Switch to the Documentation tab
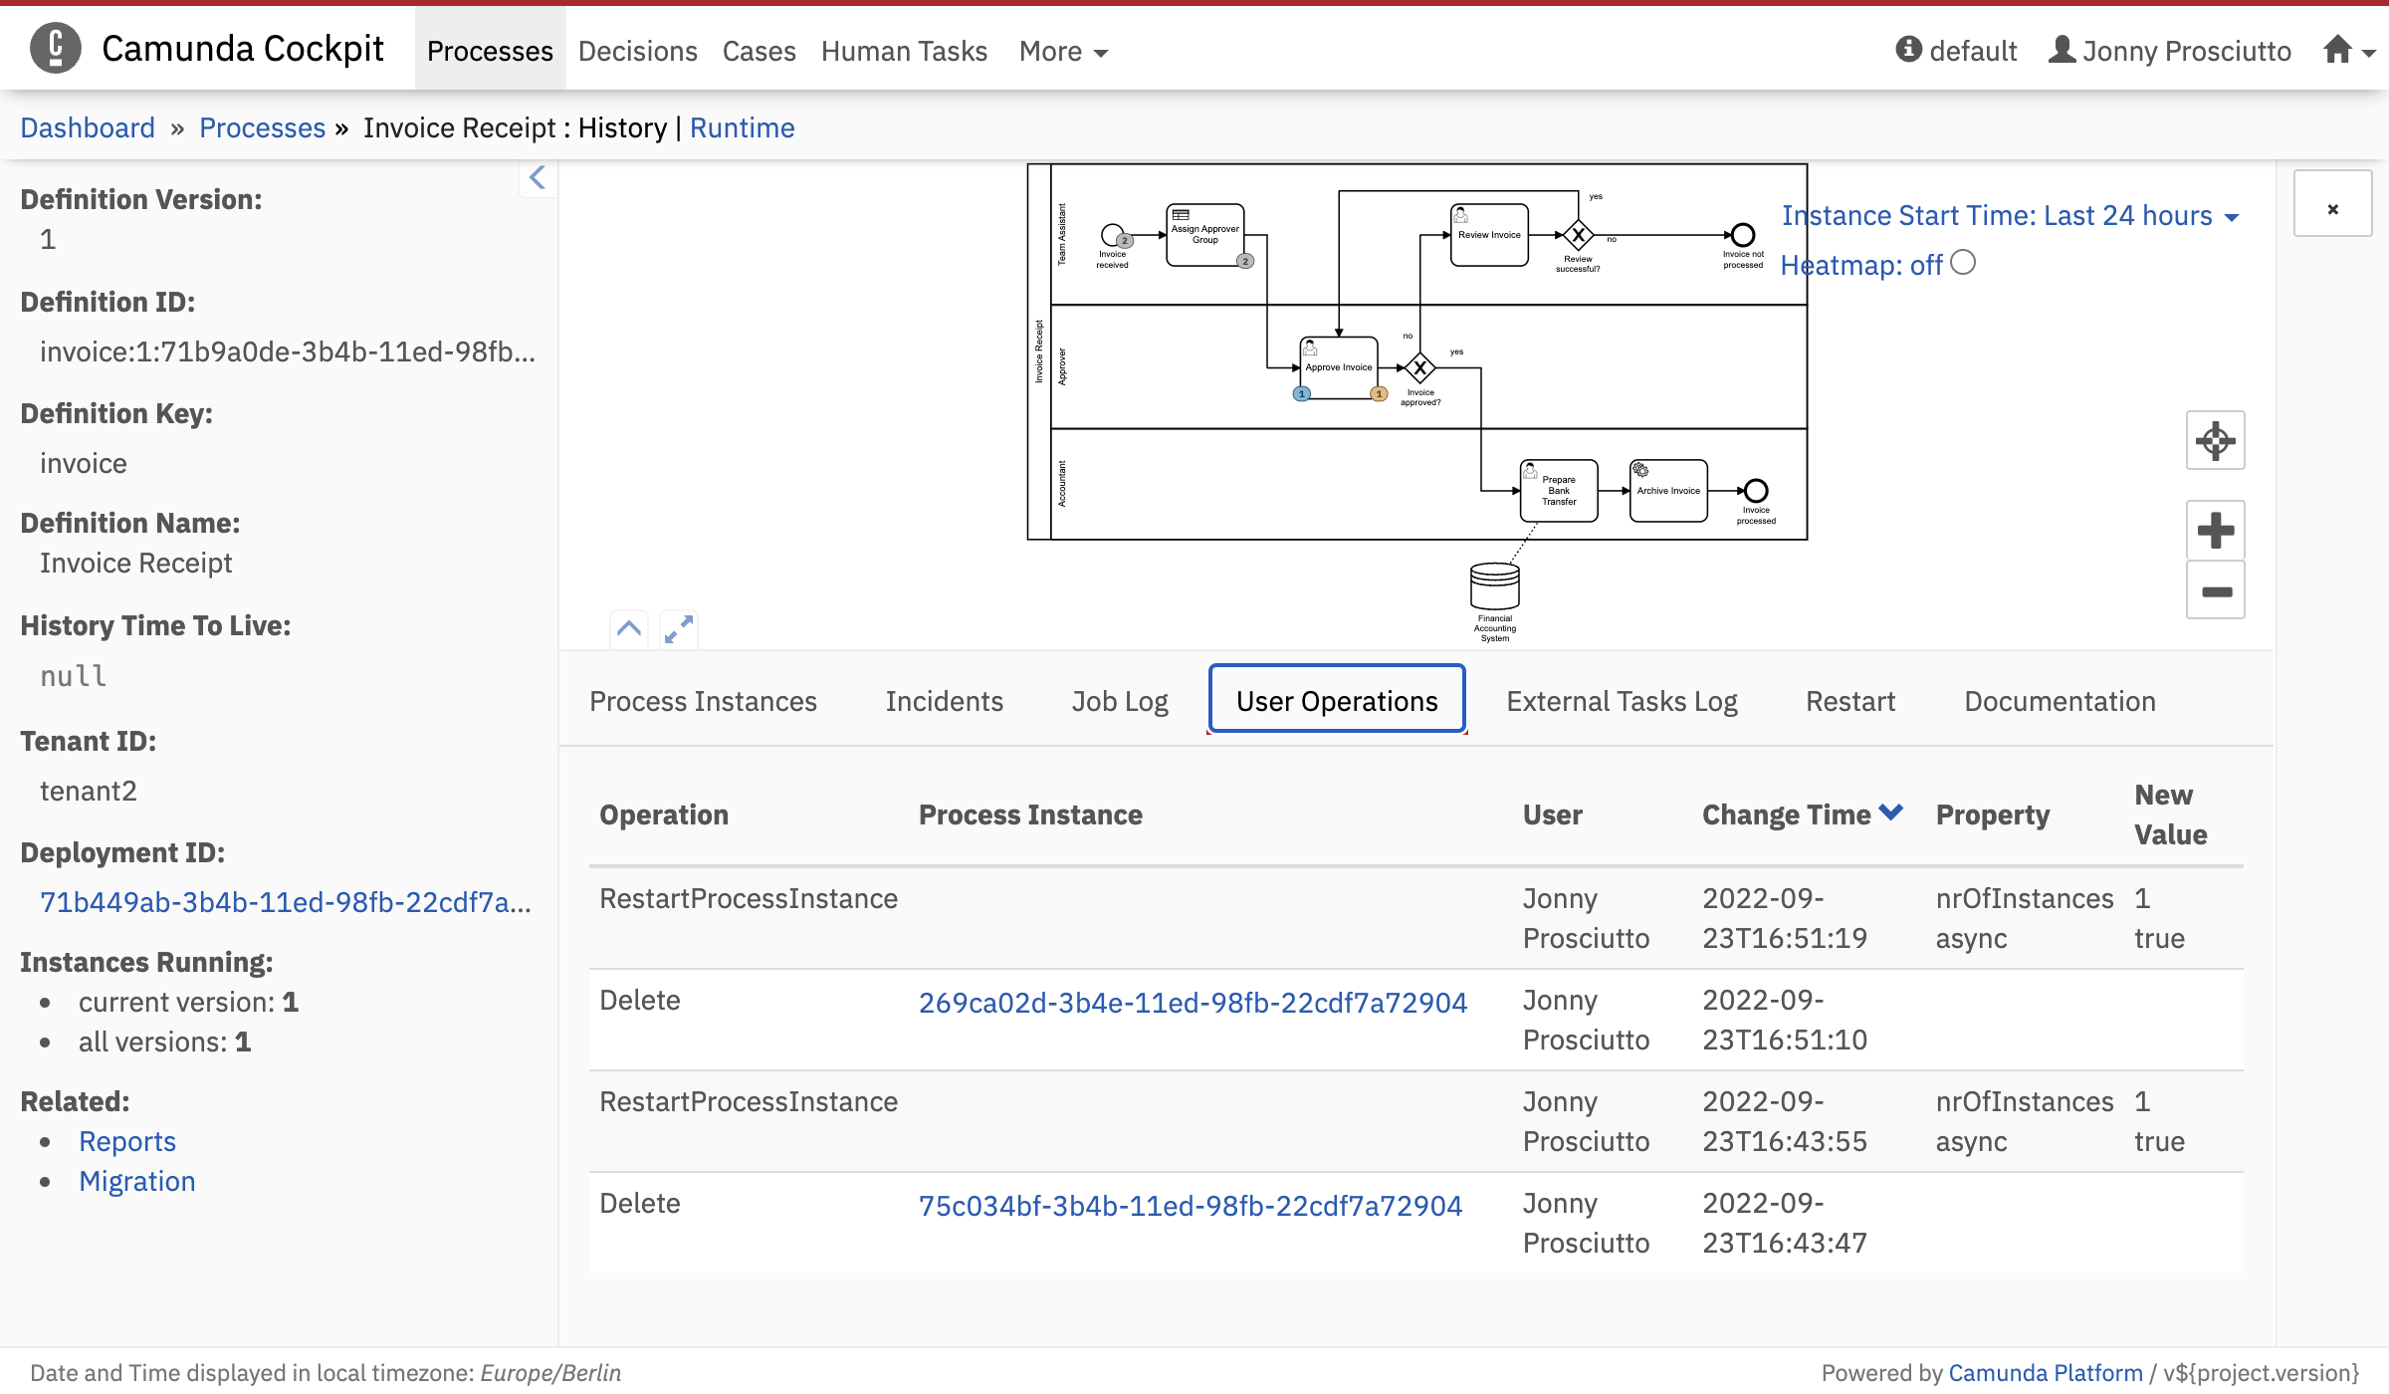The image size is (2389, 1394). tap(2060, 701)
